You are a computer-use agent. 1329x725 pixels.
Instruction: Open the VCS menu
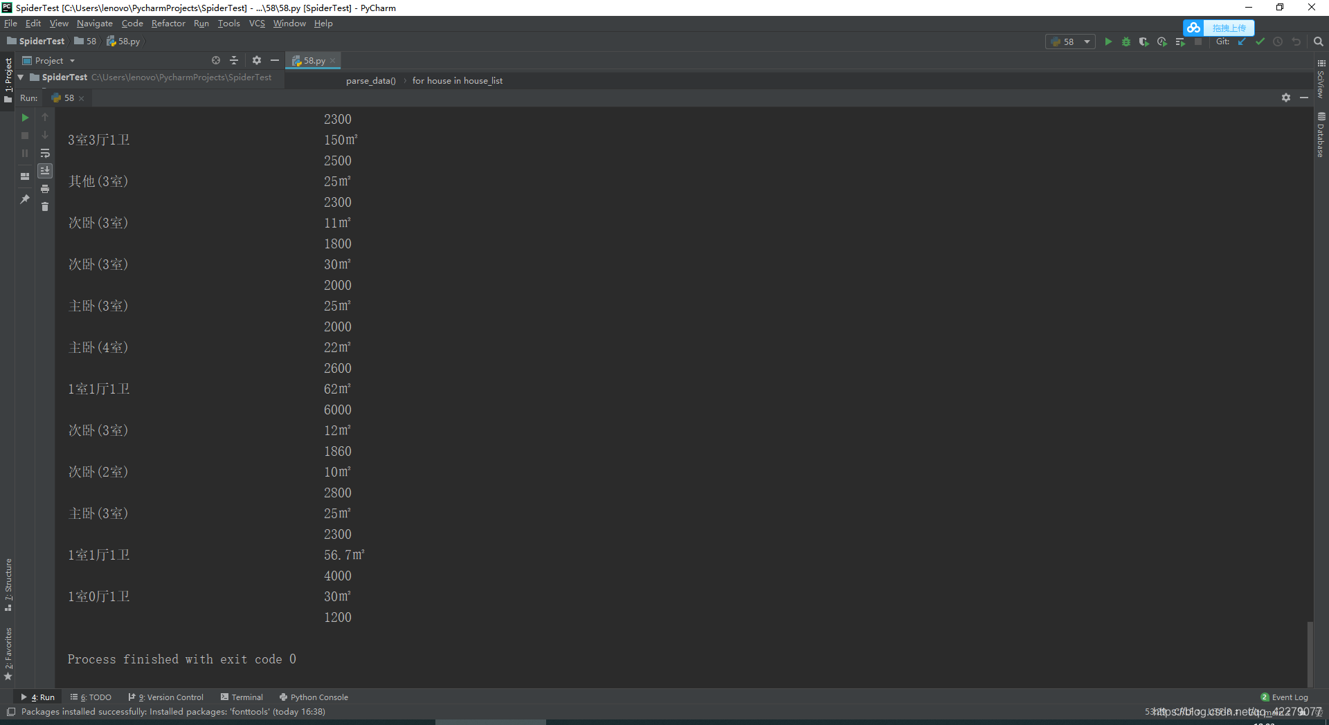coord(257,24)
